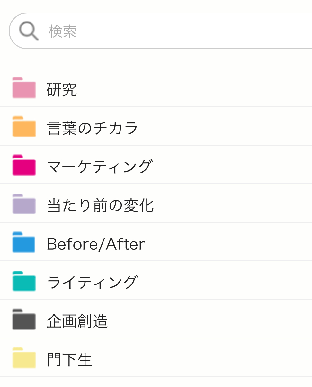Open the 企画創造 folder
Image resolution: width=312 pixels, height=387 pixels.
[156, 319]
